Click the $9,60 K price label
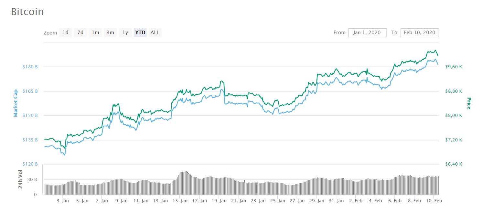Viewport: 482px width, 211px height. pyautogui.click(x=454, y=67)
